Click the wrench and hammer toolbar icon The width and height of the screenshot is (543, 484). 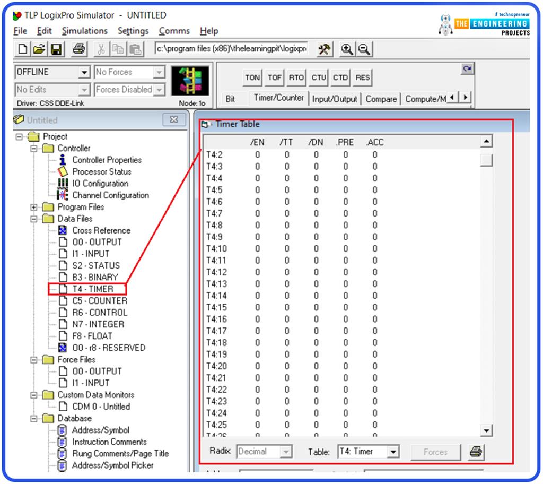click(324, 49)
